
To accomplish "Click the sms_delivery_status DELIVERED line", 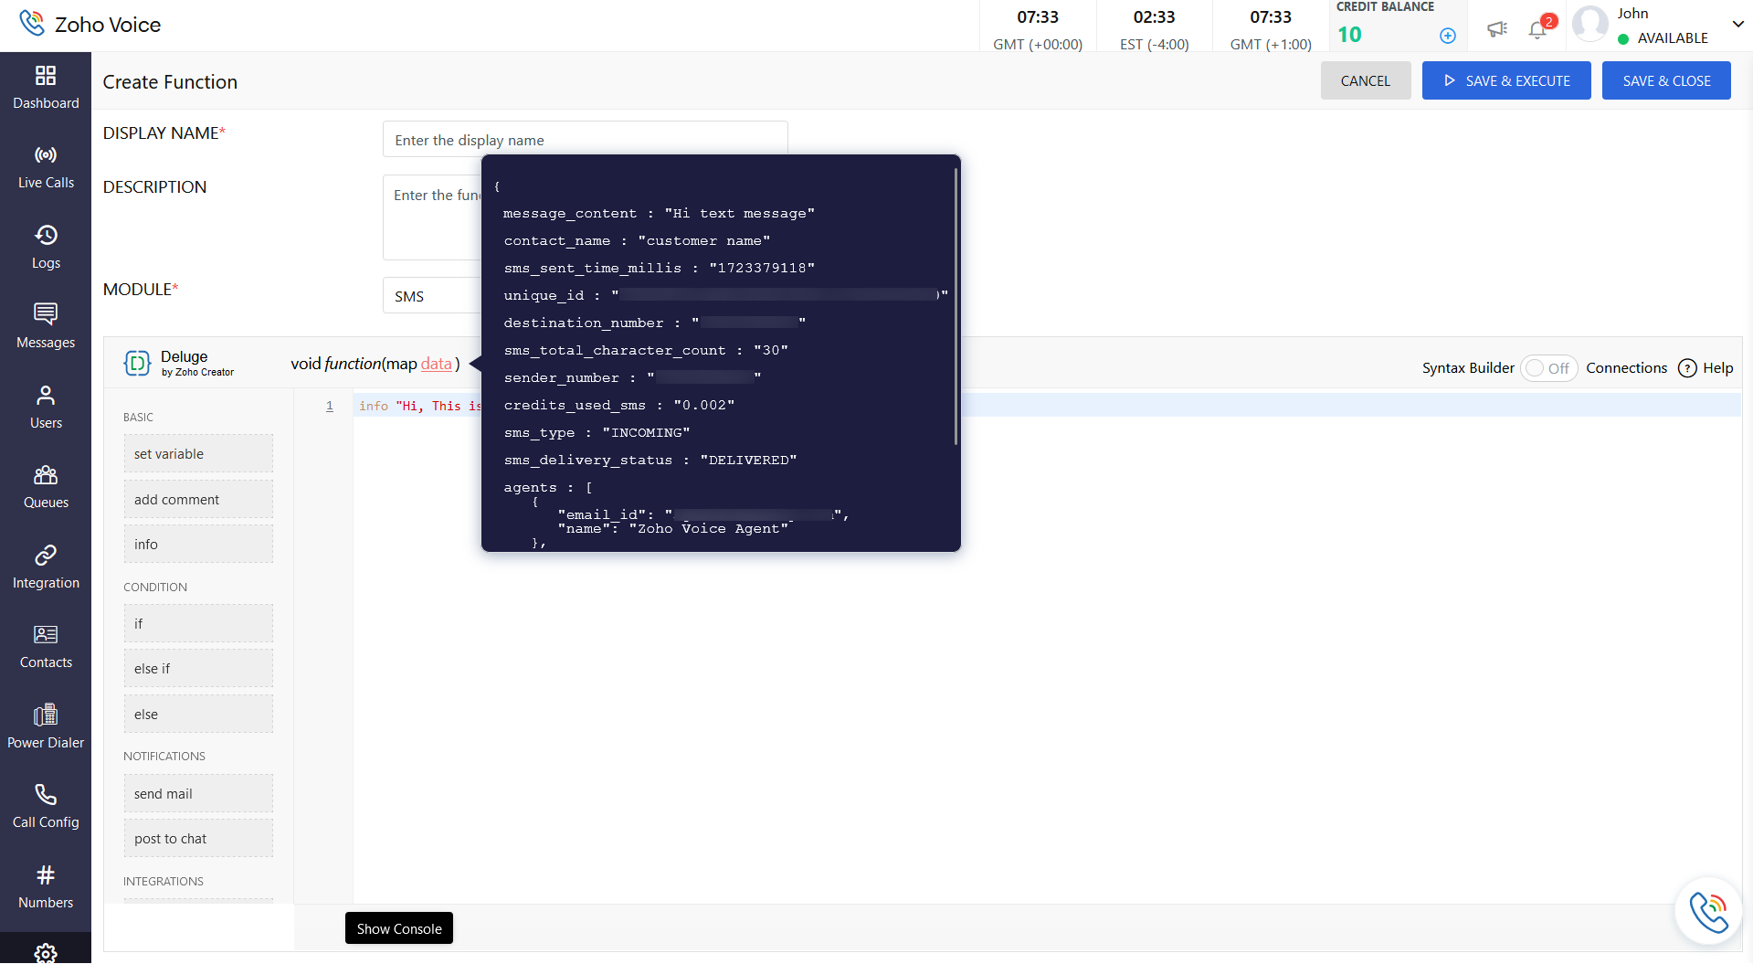I will coord(650,461).
